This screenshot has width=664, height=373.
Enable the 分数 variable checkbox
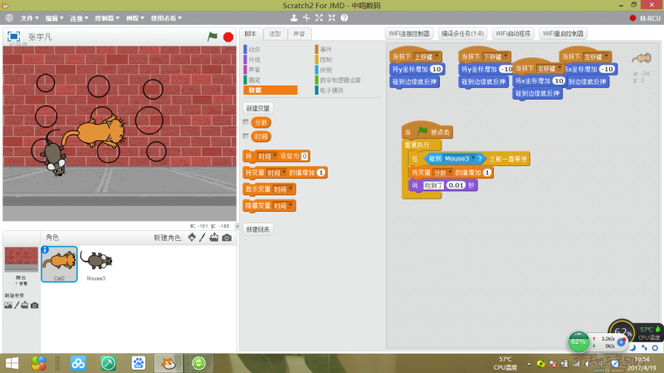(246, 122)
